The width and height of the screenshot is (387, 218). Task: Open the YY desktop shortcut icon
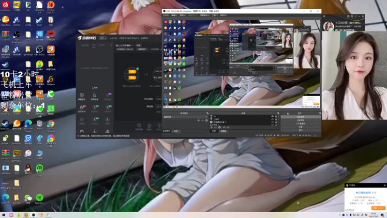[x=17, y=5]
